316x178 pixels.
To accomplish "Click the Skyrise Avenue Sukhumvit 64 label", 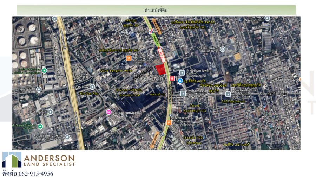I will tap(129, 93).
